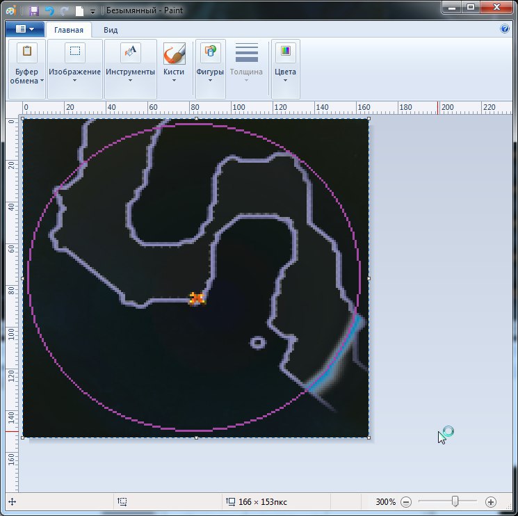Select the Кисти brush icon
Viewport: 518px width, 516px height.
point(174,53)
